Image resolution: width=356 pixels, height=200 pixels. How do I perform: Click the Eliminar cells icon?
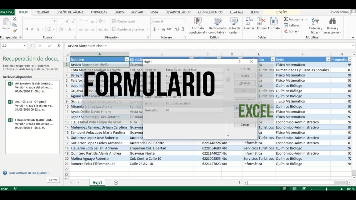[x=261, y=21]
